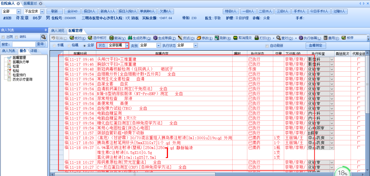
Task: Close the 住院病人 tab with its X
Action: [18, 4]
